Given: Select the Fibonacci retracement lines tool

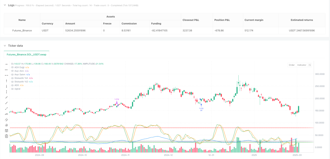Looking at the screenshot, I should [7, 131].
